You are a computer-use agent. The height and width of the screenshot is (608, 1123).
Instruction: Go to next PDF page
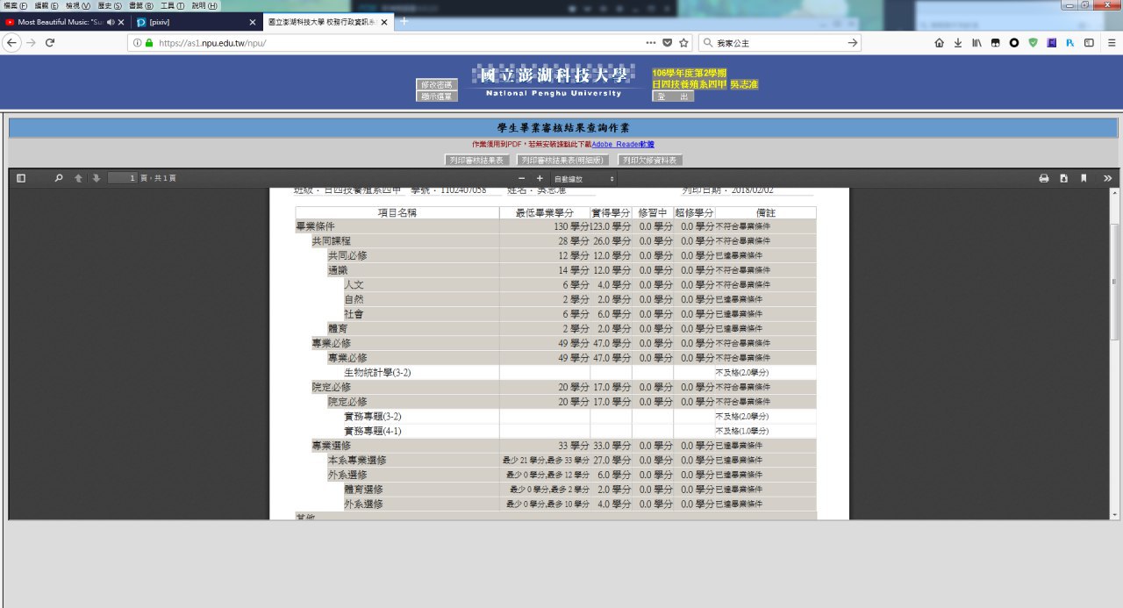(x=96, y=178)
